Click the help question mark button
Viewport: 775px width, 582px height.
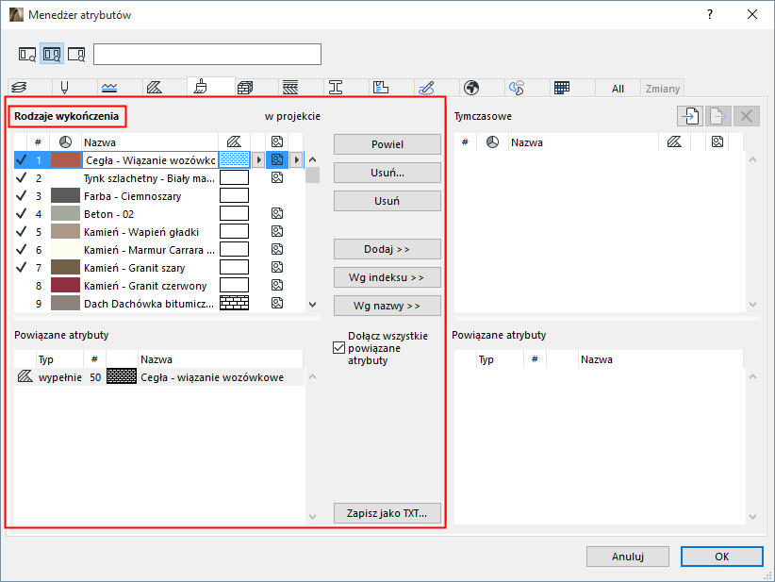(x=710, y=14)
